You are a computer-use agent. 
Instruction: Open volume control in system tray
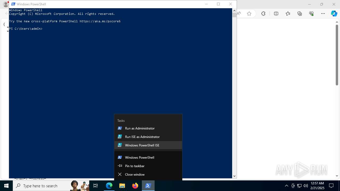click(x=305, y=186)
